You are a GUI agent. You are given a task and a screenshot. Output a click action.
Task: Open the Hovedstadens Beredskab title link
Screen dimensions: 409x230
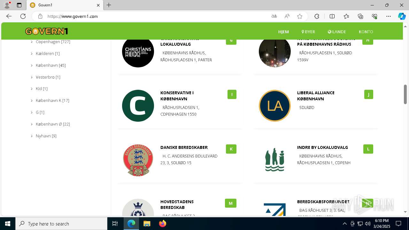[x=177, y=204]
